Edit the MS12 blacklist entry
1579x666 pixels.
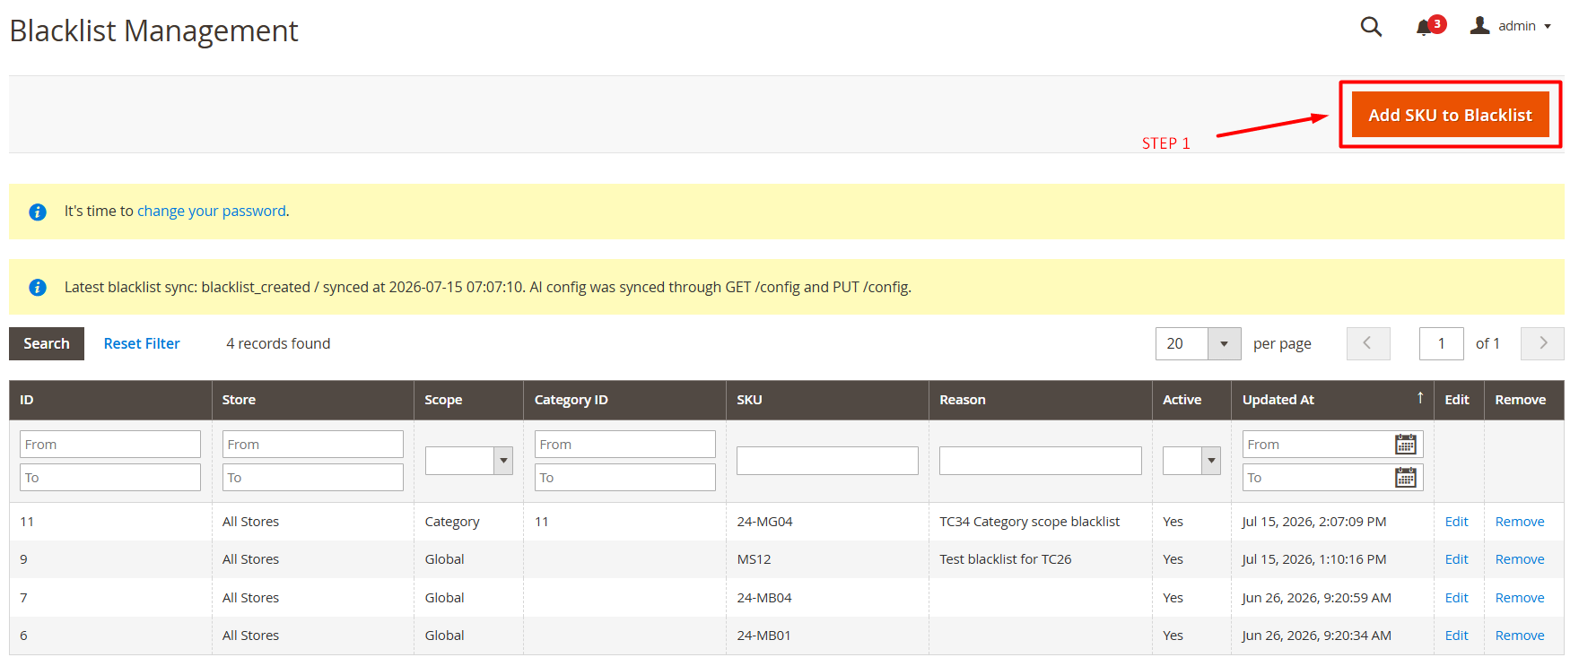coord(1456,559)
